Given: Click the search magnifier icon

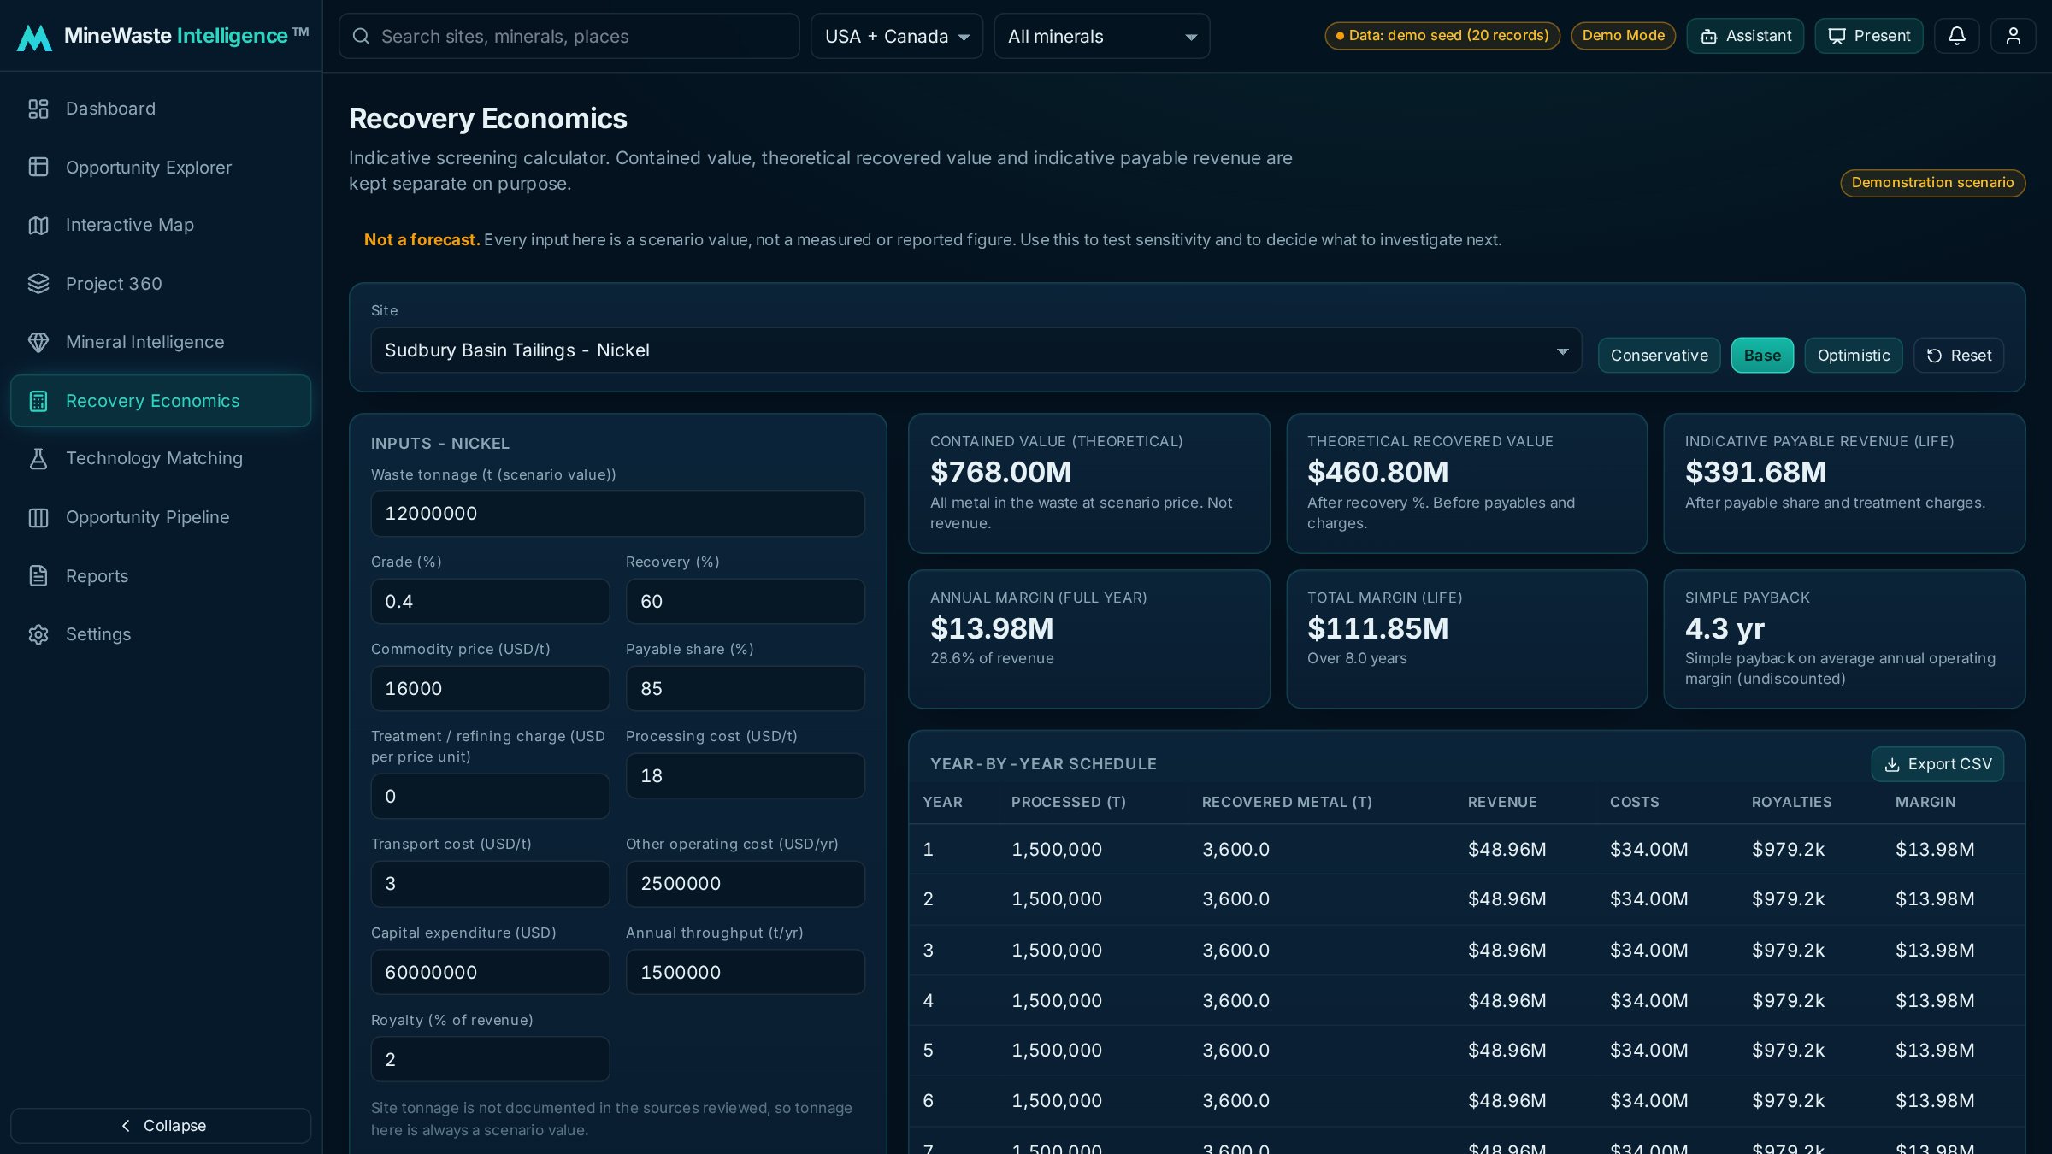Looking at the screenshot, I should click(361, 36).
